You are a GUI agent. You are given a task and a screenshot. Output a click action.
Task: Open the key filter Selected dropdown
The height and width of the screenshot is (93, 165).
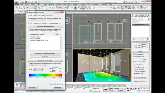(120, 88)
